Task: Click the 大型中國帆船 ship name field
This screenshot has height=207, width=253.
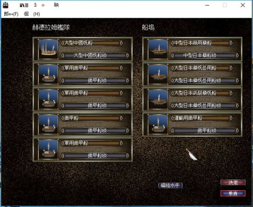Action: coord(92,43)
